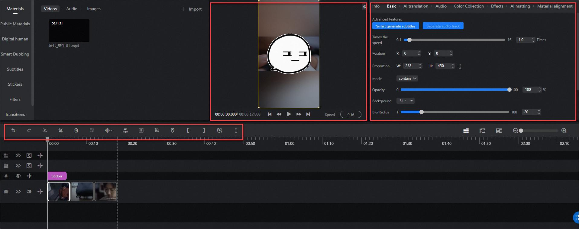579x229 pixels.
Task: Click the snap icon on the first subtitle track
Action: pyautogui.click(x=40, y=155)
